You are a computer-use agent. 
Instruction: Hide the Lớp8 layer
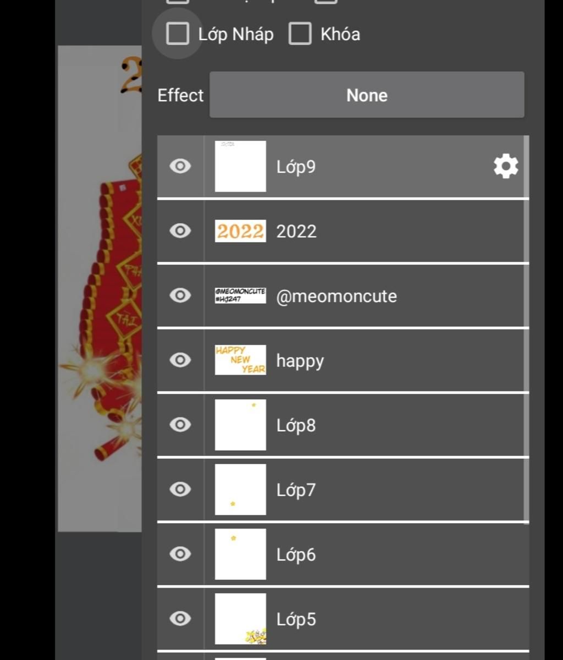click(180, 425)
